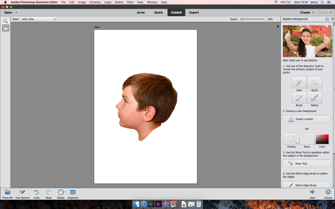Click the battery status in menu bar
335x209 pixels.
[x=285, y=2]
